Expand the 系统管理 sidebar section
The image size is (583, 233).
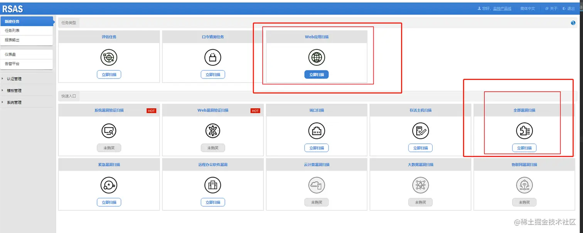point(26,103)
